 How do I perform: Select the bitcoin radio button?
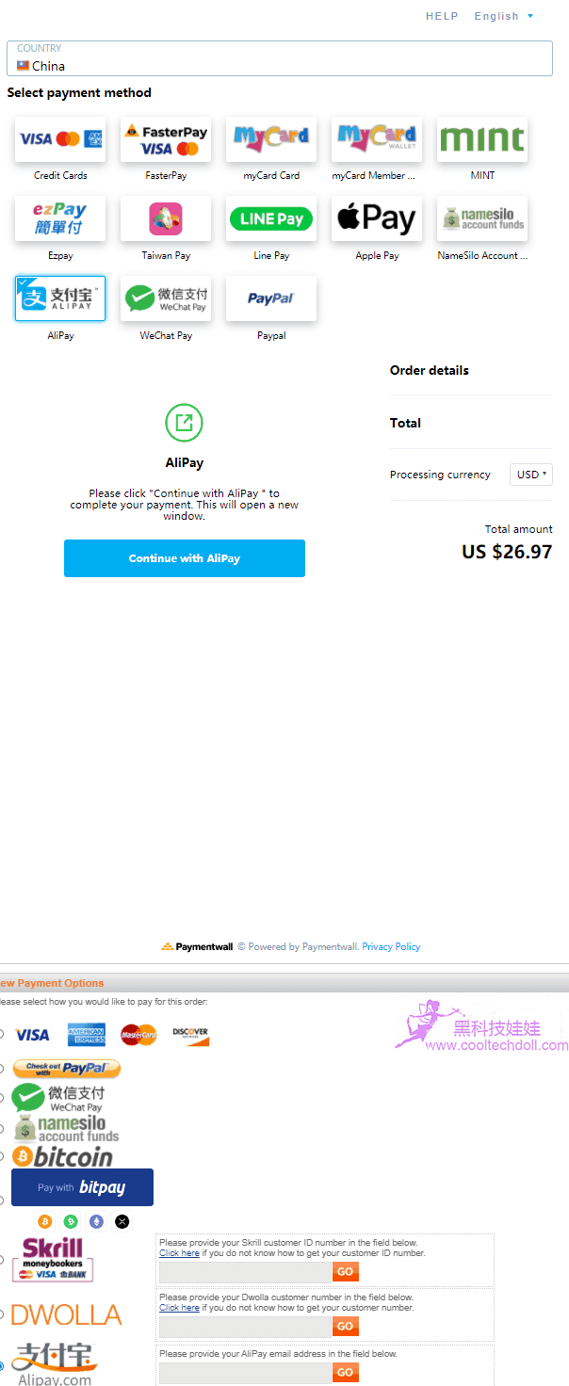(x=2, y=1156)
